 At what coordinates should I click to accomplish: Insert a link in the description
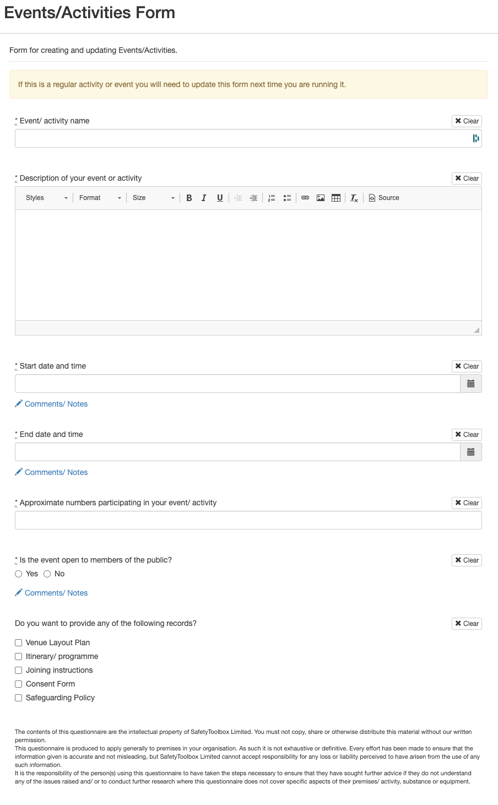click(x=305, y=198)
